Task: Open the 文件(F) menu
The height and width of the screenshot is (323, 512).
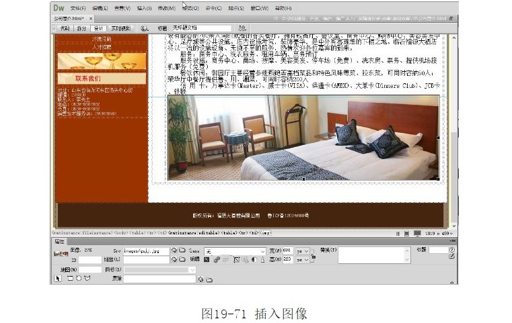Action: coord(78,8)
